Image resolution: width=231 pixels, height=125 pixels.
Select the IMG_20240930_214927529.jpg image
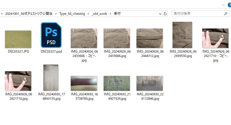(x=117, y=83)
